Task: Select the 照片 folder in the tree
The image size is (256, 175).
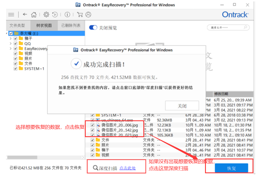Action: [x=28, y=58]
